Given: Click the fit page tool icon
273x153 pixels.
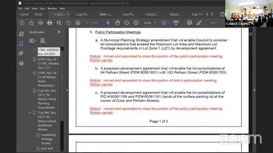Looking at the screenshot, I should (x=164, y=23).
